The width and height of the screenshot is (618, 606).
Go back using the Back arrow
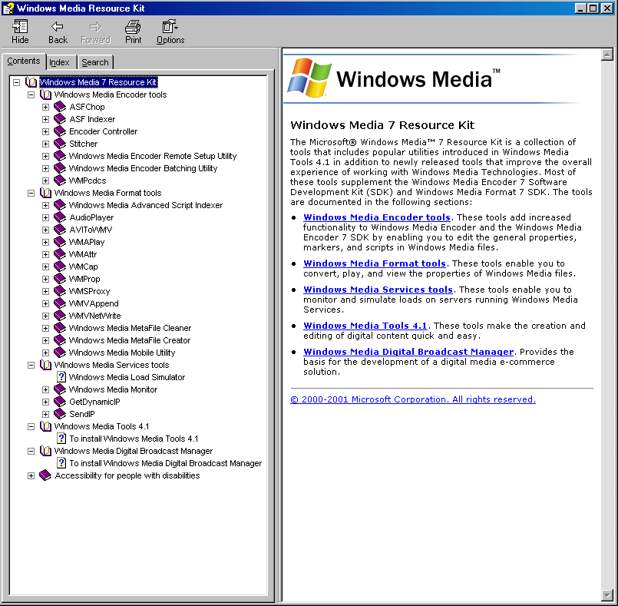[58, 31]
